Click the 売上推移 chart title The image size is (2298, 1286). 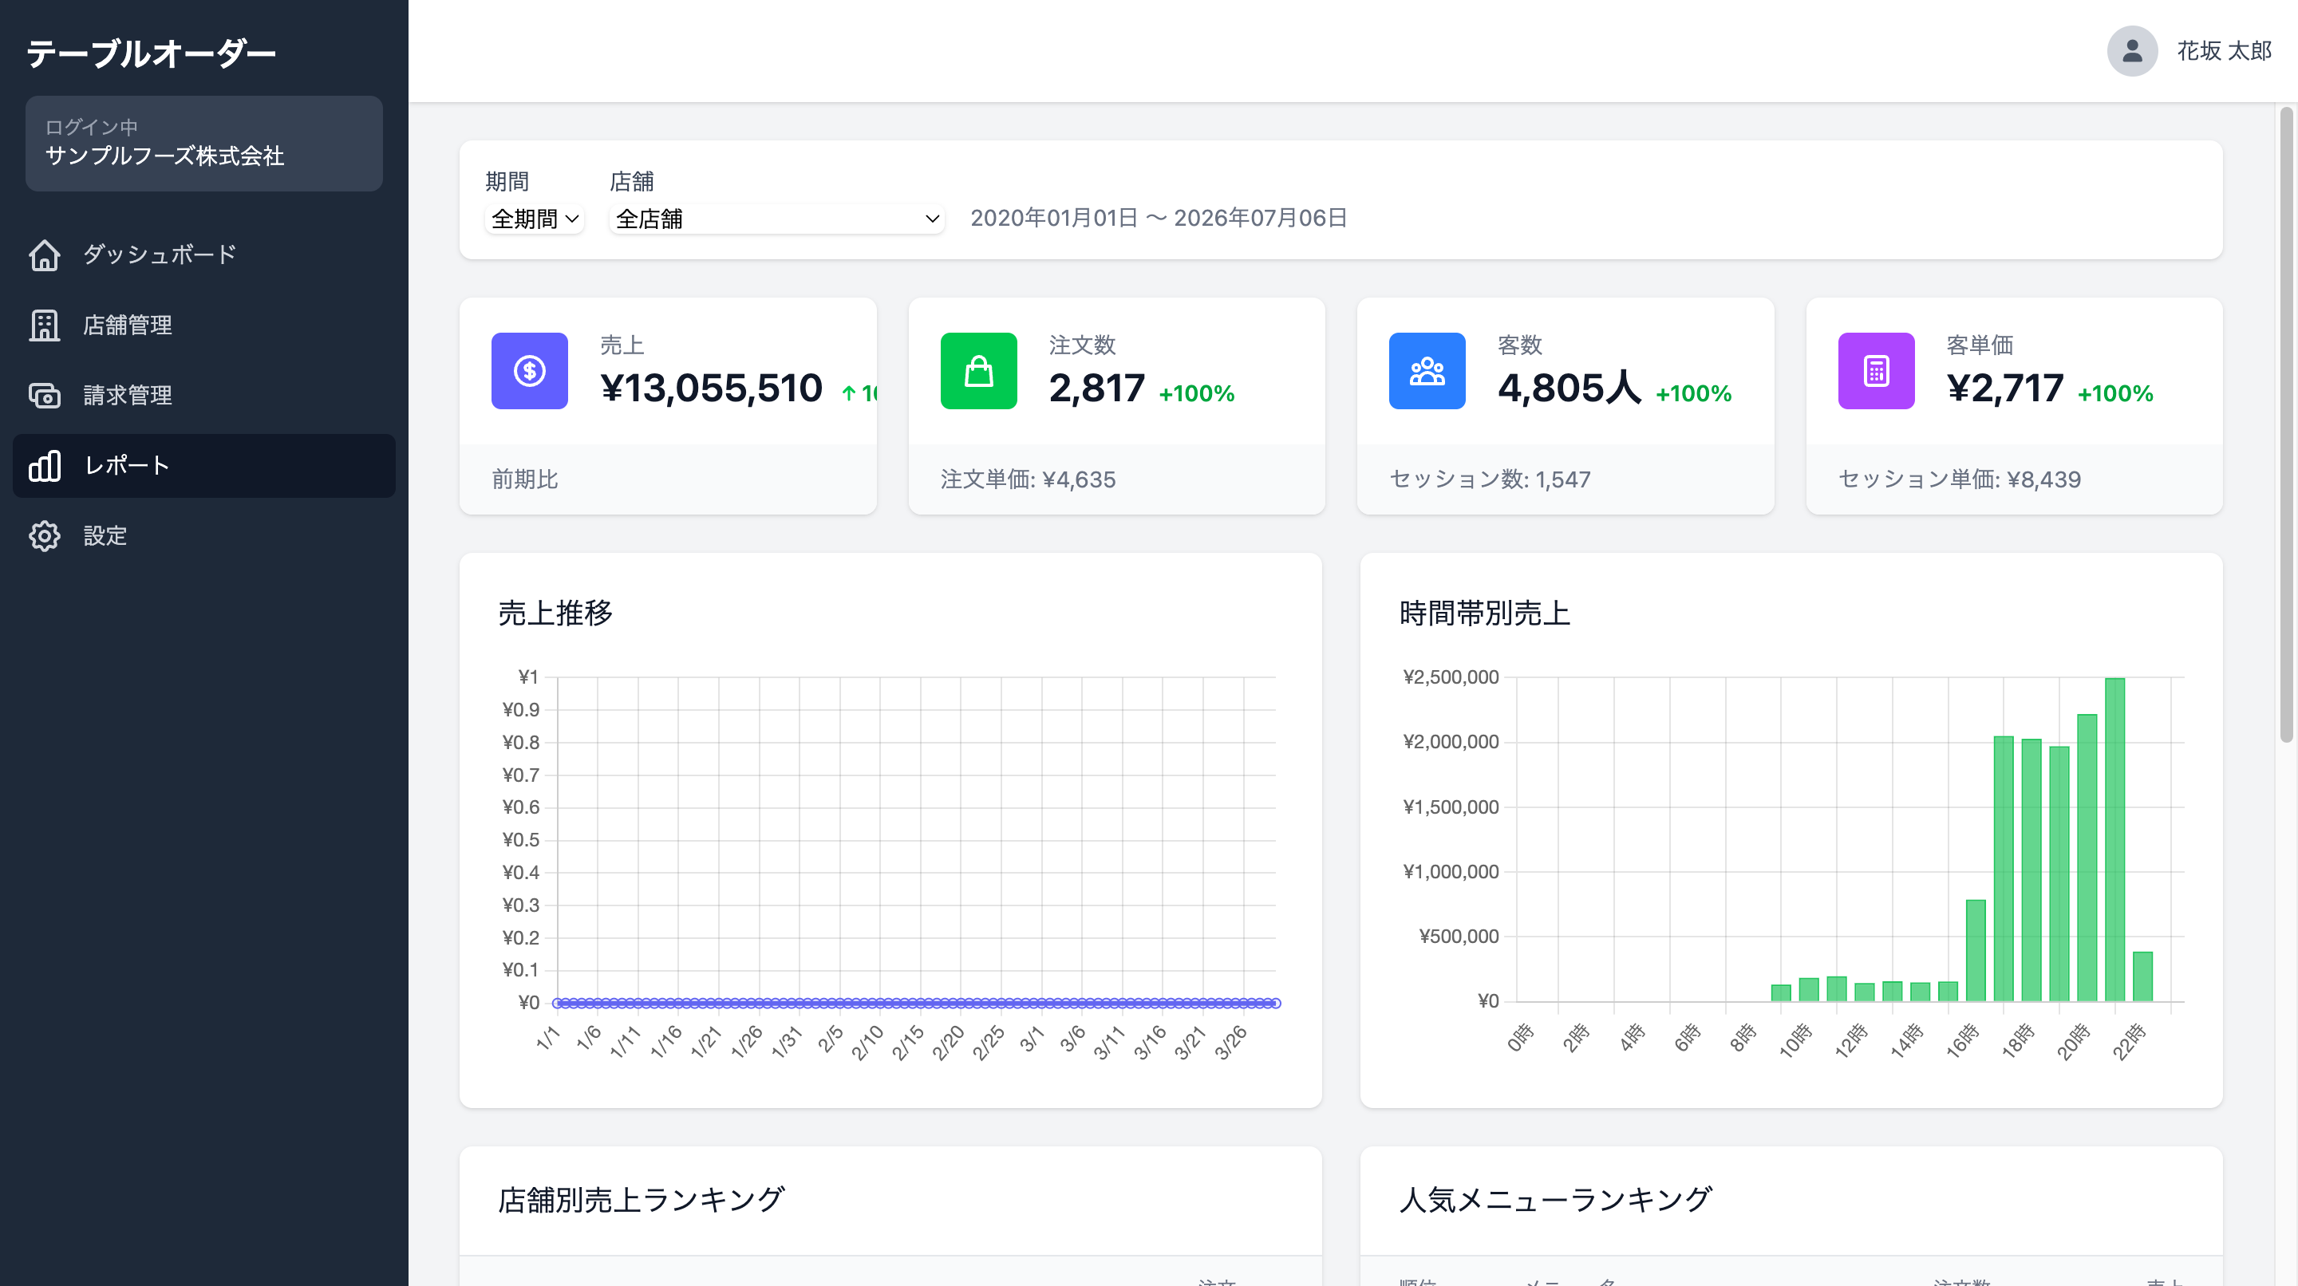click(x=555, y=613)
